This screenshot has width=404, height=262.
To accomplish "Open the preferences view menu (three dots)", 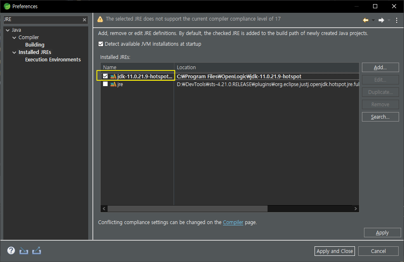I will pos(397,20).
